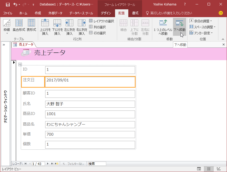Click the current record number box
The height and width of the screenshot is (172, 227).
(x=38, y=164)
